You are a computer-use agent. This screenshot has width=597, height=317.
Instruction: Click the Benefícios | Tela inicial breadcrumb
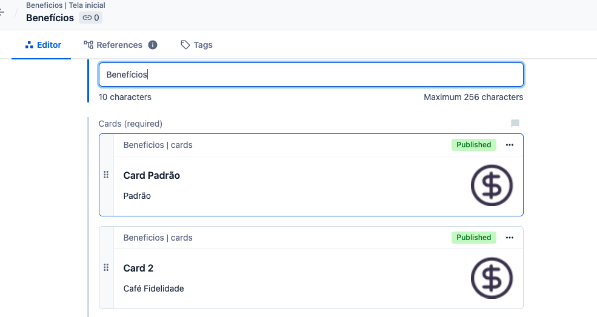[65, 5]
